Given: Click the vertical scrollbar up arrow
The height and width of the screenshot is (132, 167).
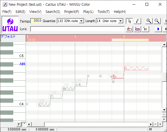Looking at the screenshot, I should coord(164,44).
